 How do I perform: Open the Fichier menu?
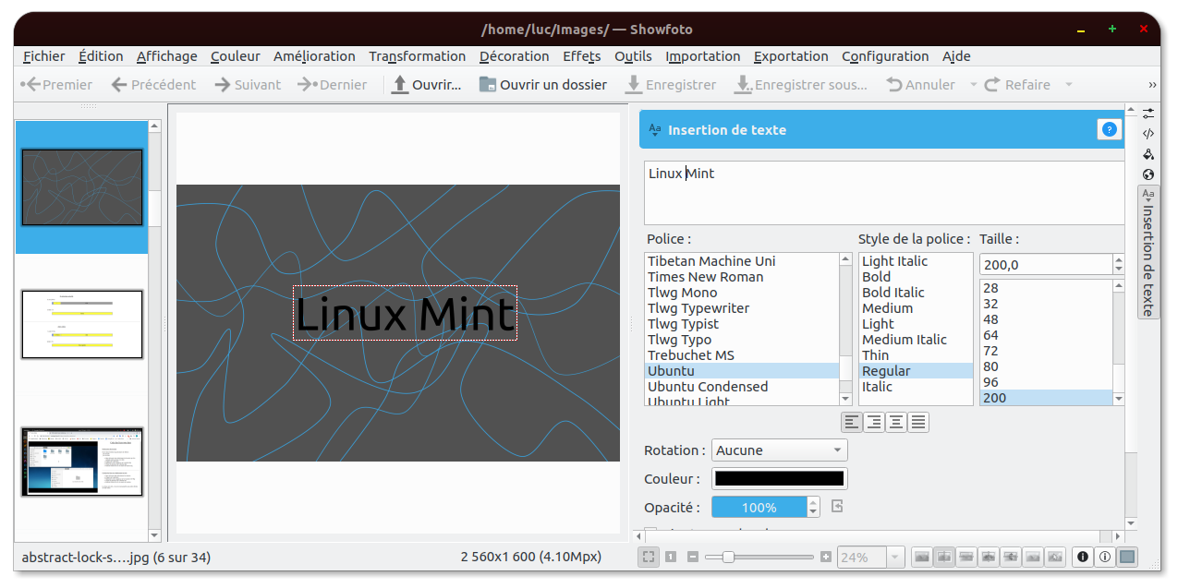[44, 56]
